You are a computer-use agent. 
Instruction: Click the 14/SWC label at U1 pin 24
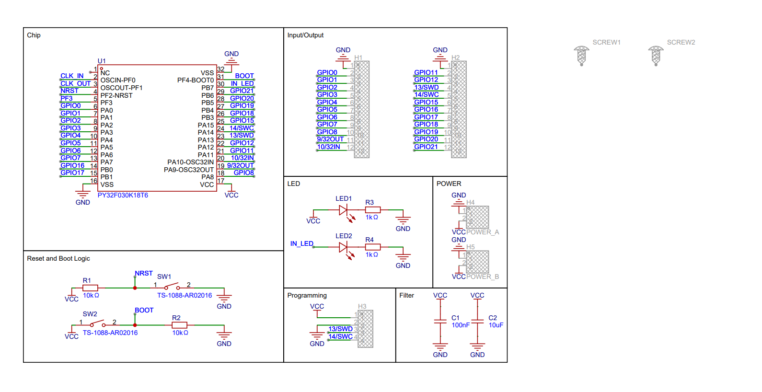click(x=242, y=128)
